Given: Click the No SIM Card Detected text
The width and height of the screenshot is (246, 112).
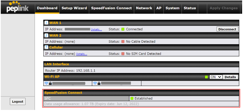Looking at the screenshot, I should 144,54.
